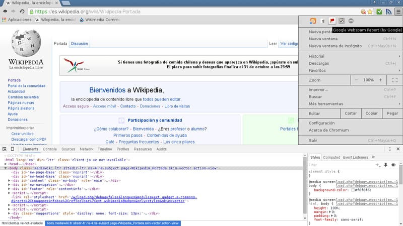Open Configuración from the menu

(351, 123)
